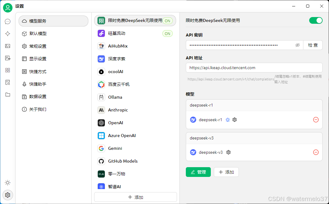Select the Ollama provider in list

115,97
